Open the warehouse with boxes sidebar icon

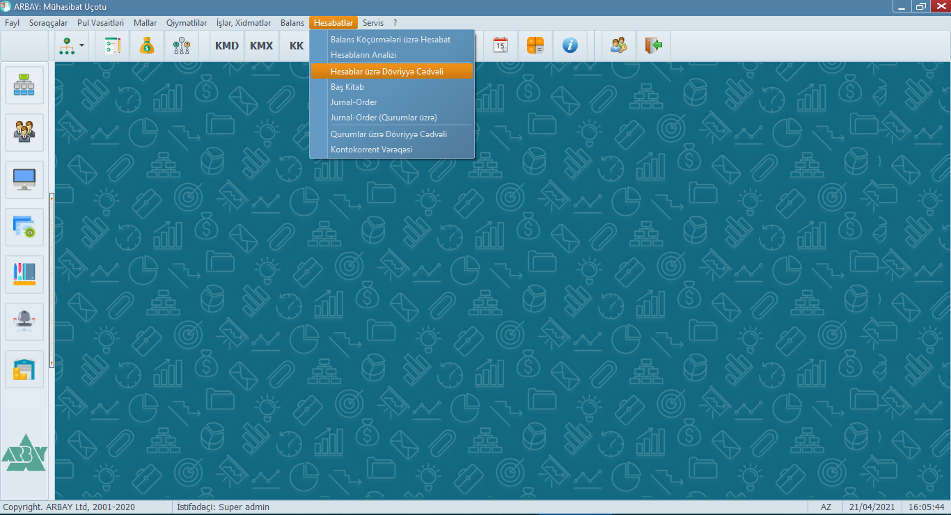tap(24, 369)
